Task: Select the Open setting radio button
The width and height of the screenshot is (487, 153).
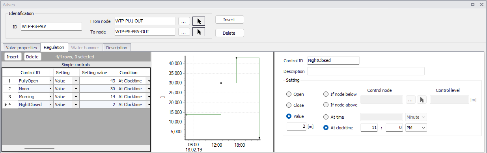Action: [289, 94]
